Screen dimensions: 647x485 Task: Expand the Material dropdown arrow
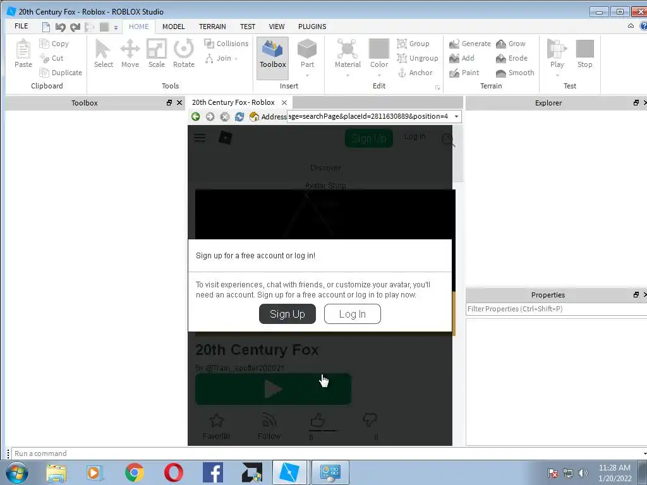tap(348, 76)
